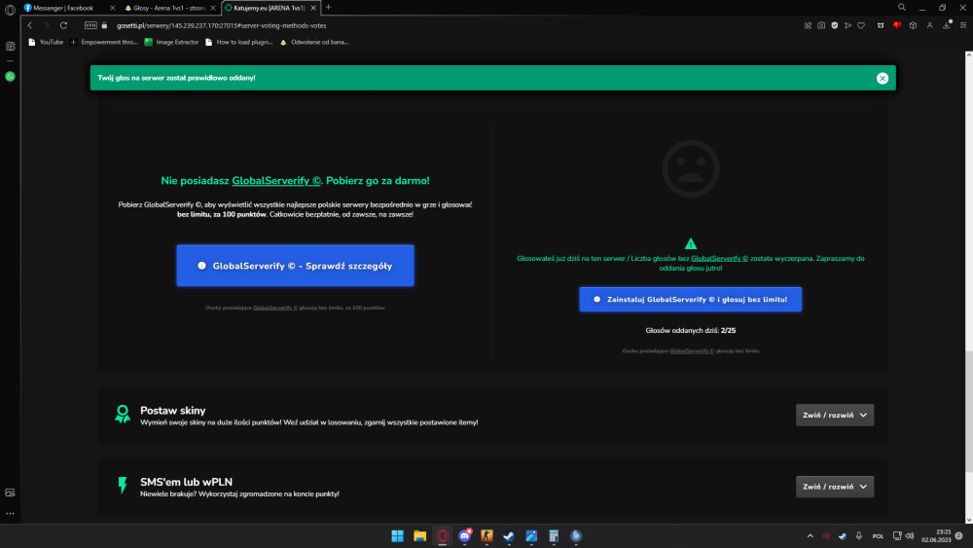
Task: Open the Odwołanie od bana... bookmark
Action: click(314, 42)
